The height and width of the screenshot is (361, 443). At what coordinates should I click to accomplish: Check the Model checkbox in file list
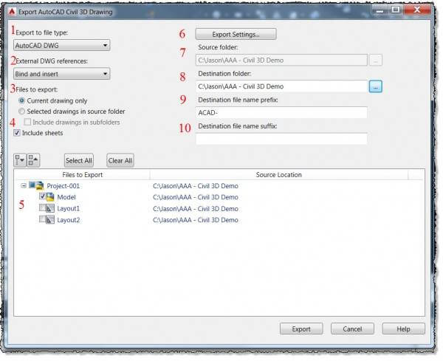coord(42,197)
